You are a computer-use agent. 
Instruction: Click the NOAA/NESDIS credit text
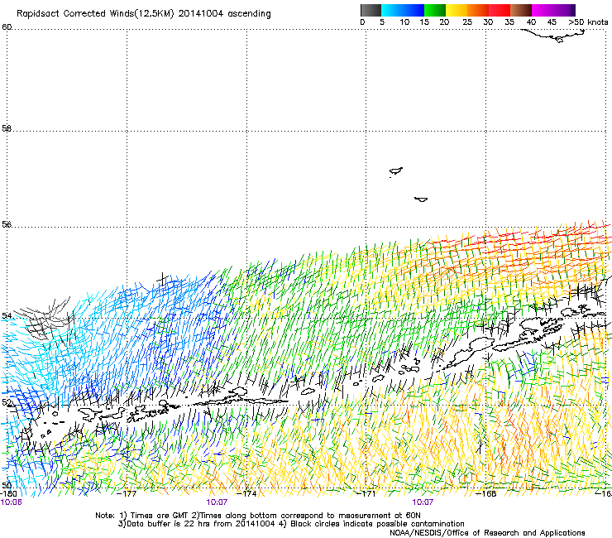(487, 533)
